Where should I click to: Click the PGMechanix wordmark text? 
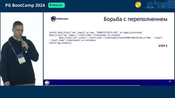point(63,19)
